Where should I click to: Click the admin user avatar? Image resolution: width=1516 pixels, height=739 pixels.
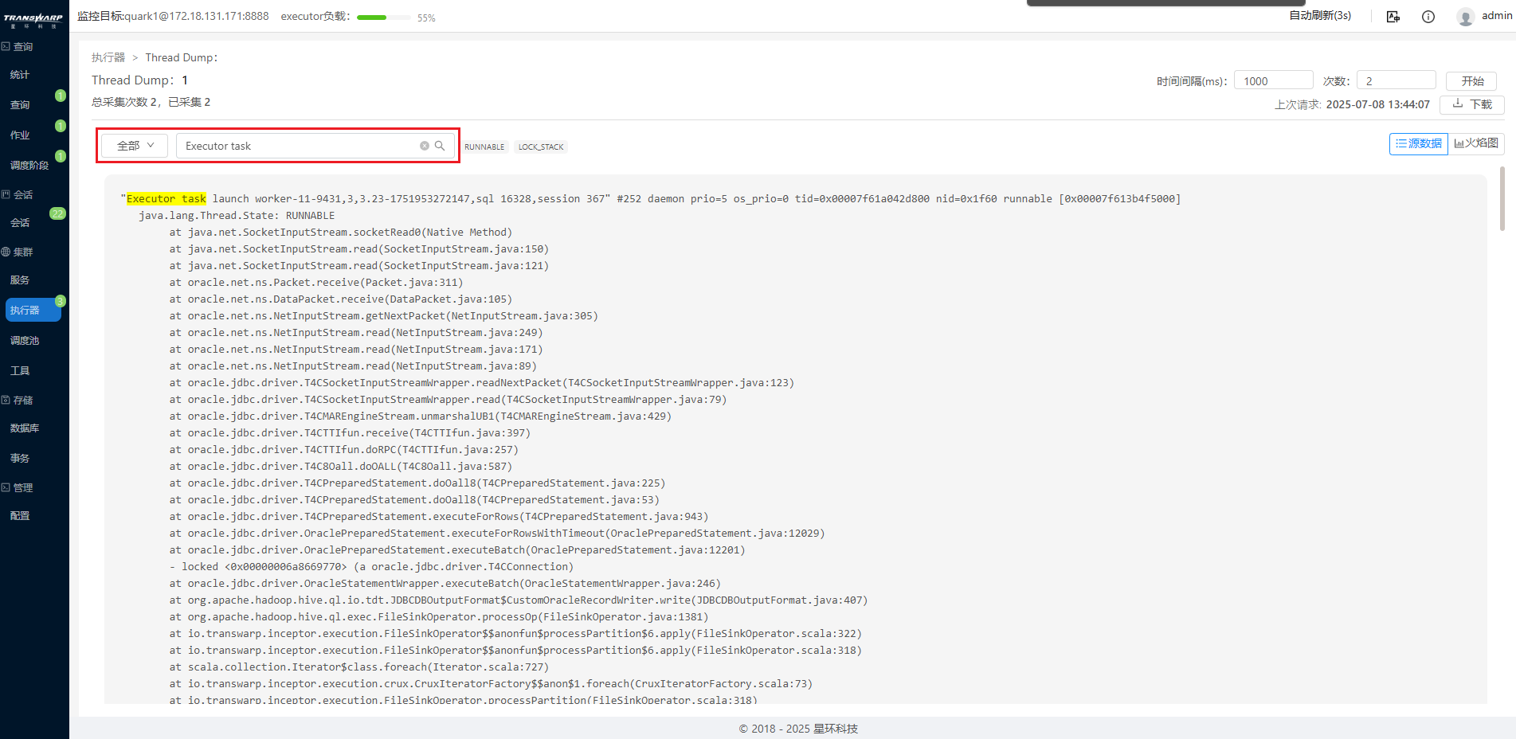coord(1465,17)
